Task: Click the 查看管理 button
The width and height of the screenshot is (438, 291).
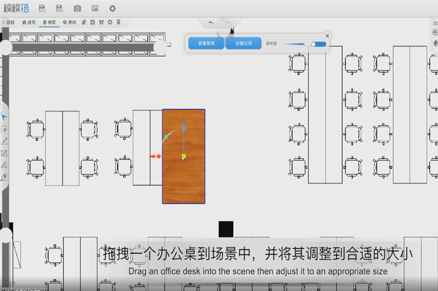Action: point(206,43)
